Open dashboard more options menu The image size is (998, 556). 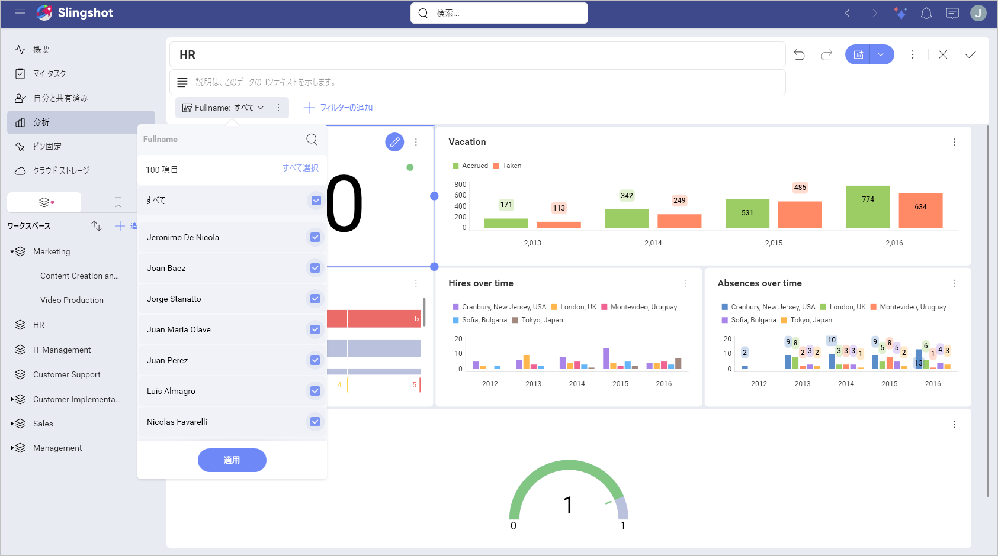tap(913, 54)
